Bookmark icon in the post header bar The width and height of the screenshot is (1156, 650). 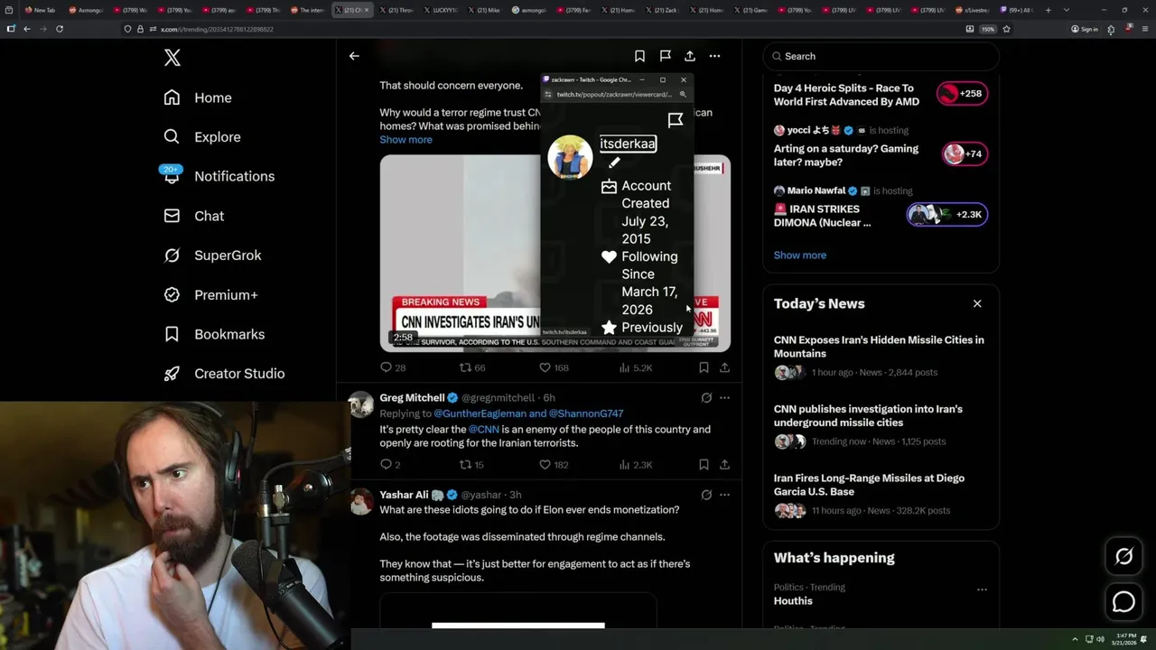pyautogui.click(x=639, y=56)
